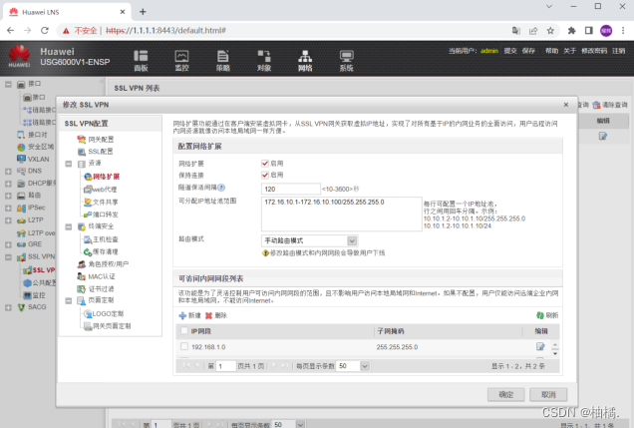The height and width of the screenshot is (428, 634).
Task: Click the Huawei logo
Action: (19, 57)
